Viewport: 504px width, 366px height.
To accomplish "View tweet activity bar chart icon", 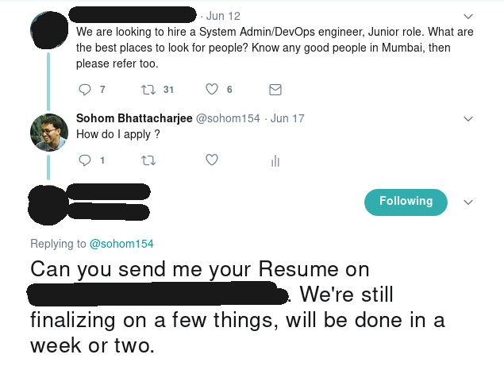I will [x=275, y=161].
